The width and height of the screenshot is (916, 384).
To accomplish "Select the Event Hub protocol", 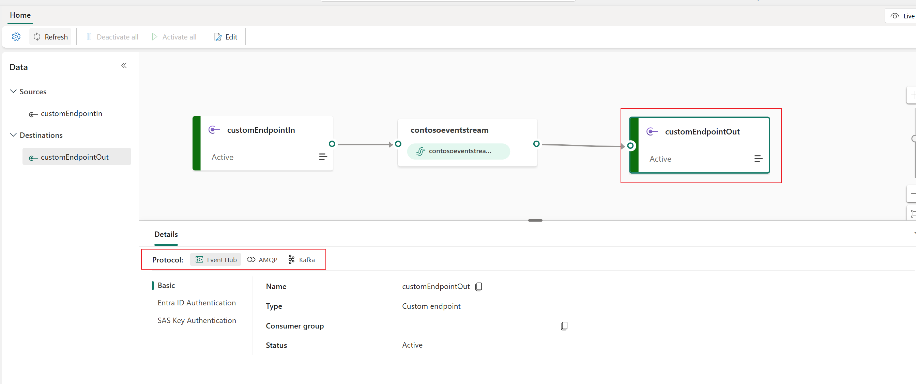I will click(x=216, y=260).
